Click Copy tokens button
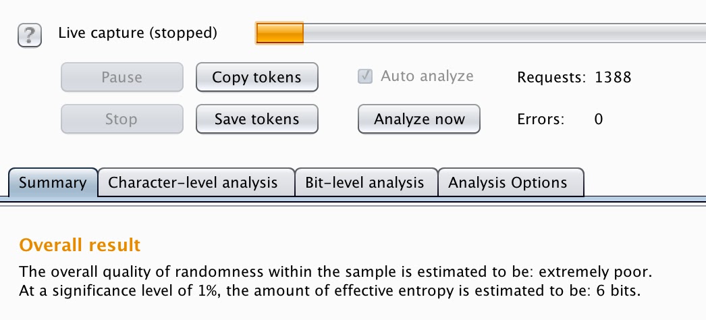The width and height of the screenshot is (706, 320). coord(256,78)
